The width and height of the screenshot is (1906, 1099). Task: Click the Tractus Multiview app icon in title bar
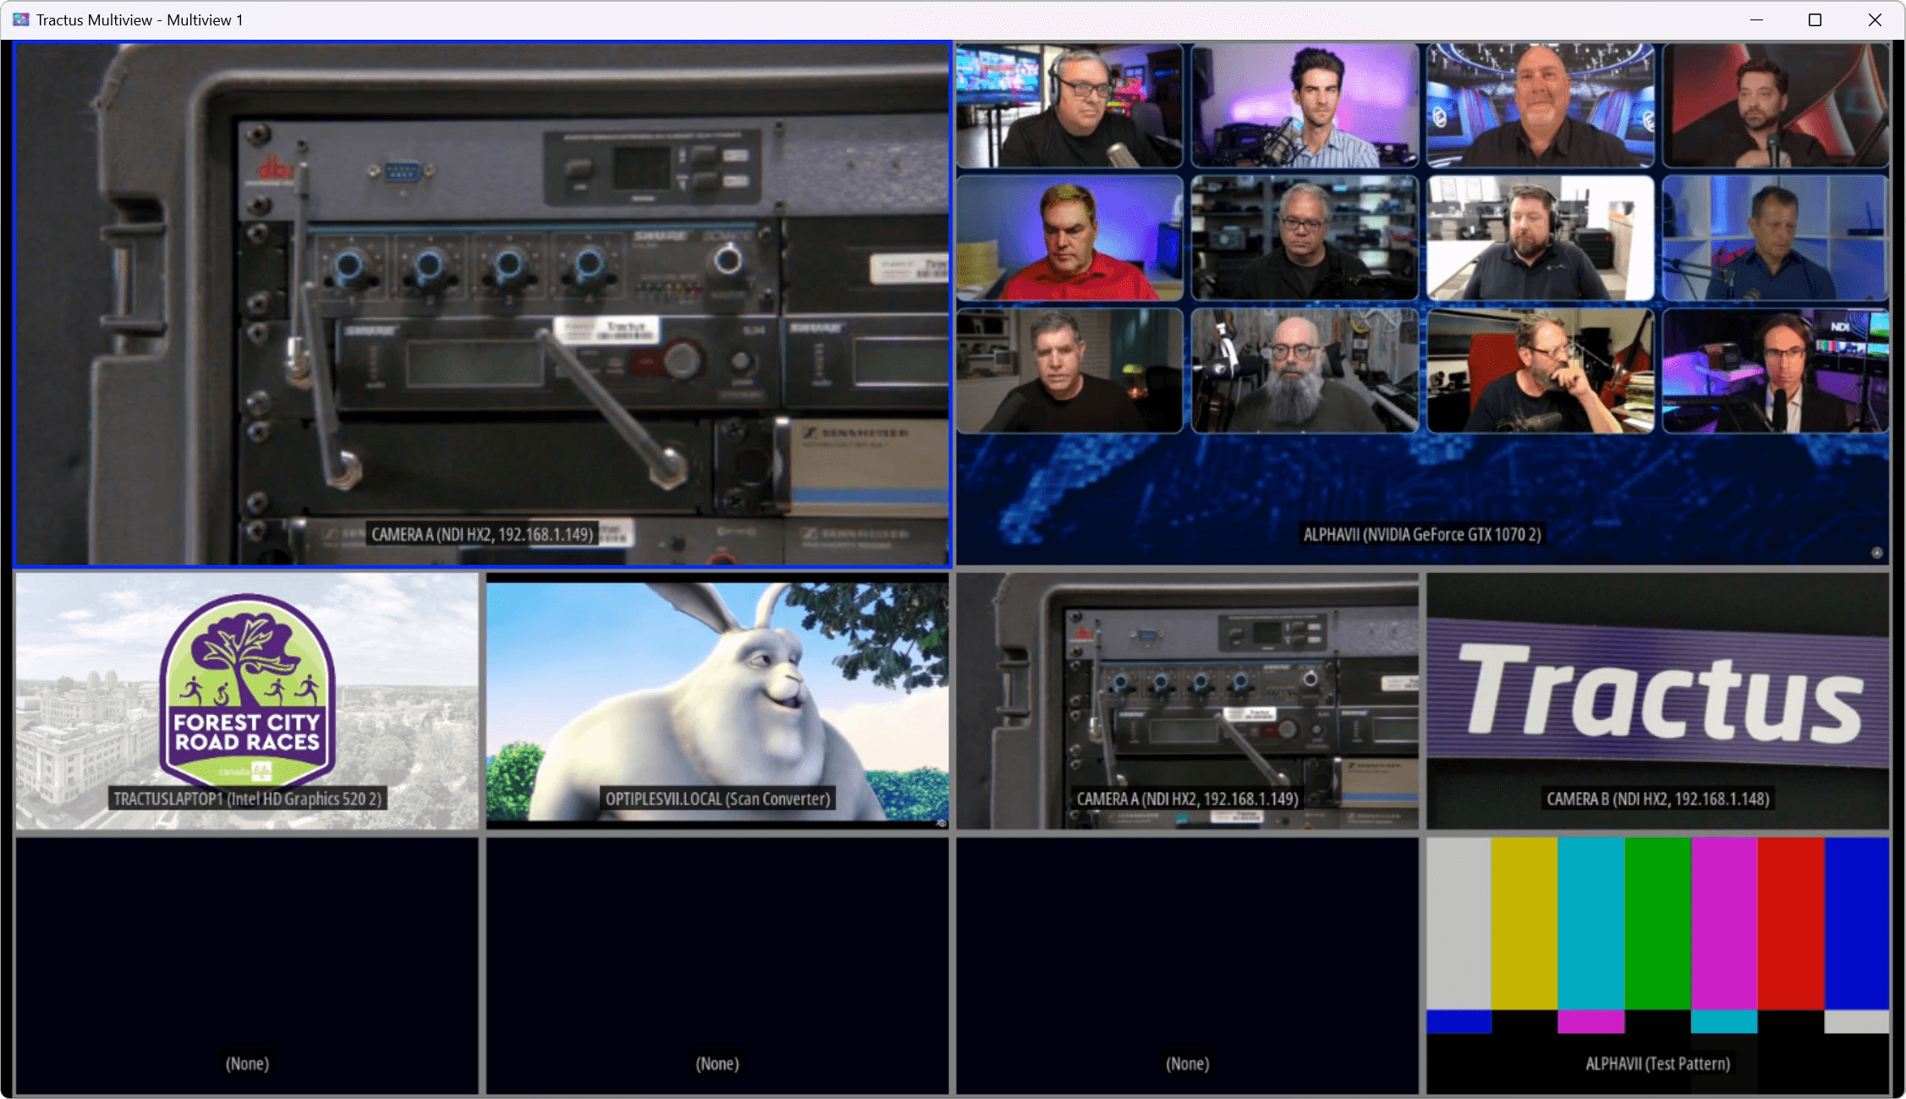20,19
